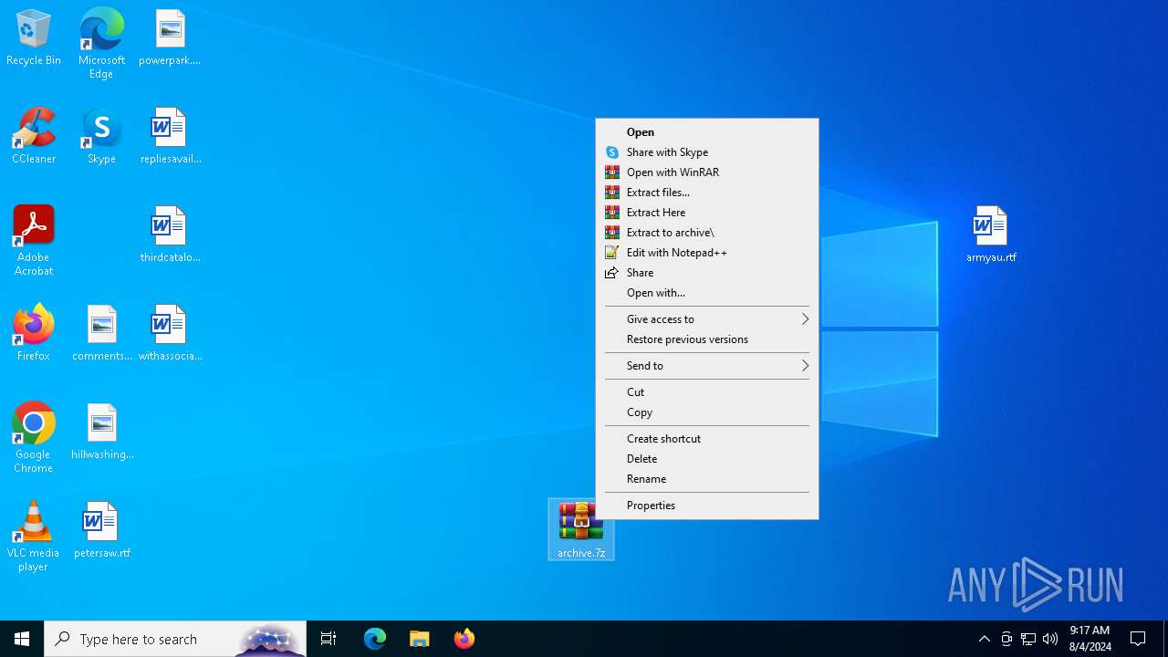Click the Windows Start button
This screenshot has width=1168, height=657.
(22, 639)
